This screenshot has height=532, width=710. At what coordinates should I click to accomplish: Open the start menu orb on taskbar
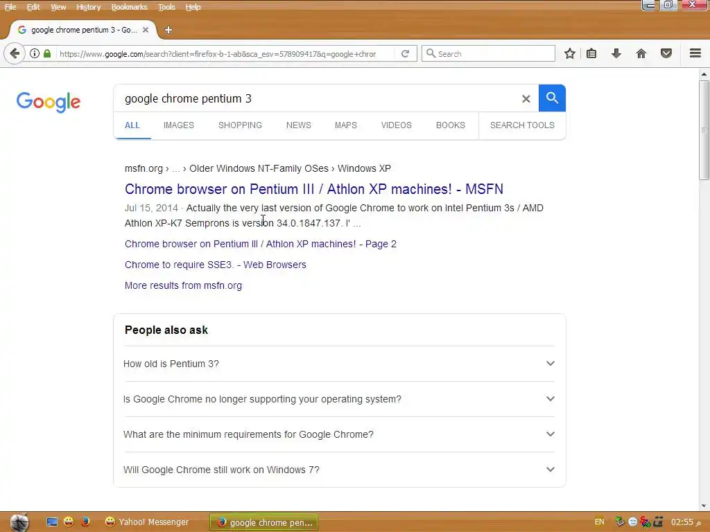click(x=19, y=522)
